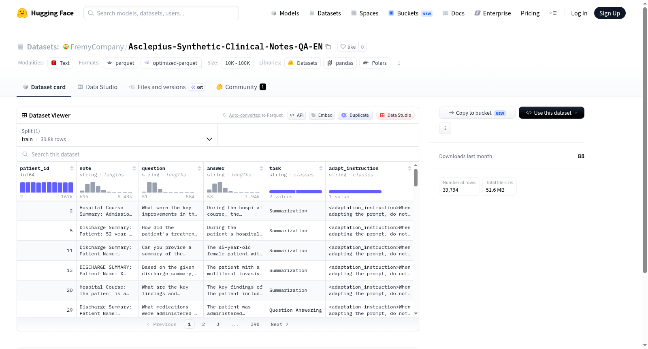This screenshot has height=349, width=648.
Task: Click the Sign Up button
Action: point(610,13)
